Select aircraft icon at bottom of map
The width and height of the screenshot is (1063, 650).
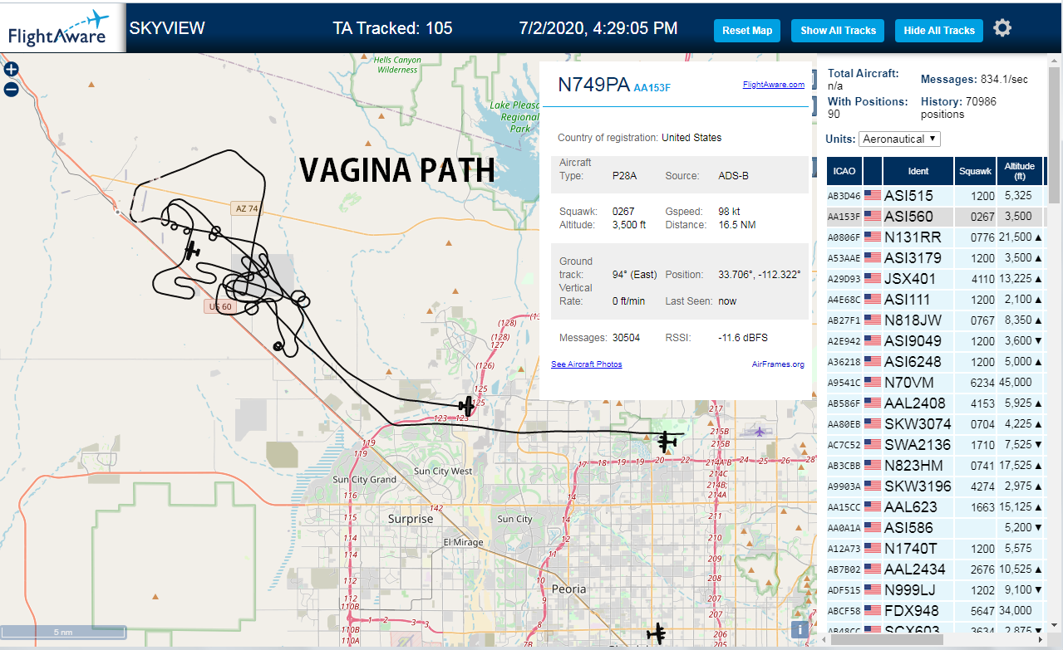tap(657, 633)
